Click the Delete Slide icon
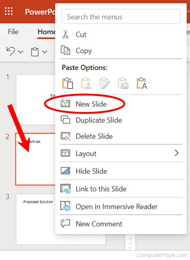 66,136
